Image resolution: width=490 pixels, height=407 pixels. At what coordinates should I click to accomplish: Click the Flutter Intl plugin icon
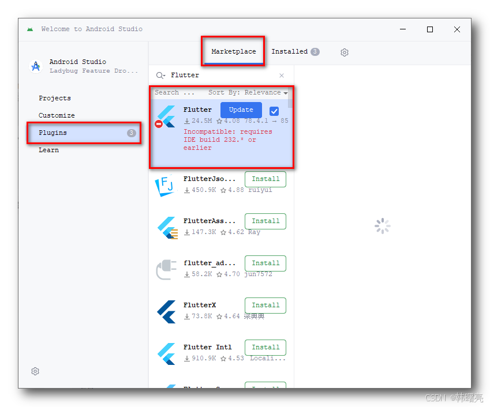(166, 353)
